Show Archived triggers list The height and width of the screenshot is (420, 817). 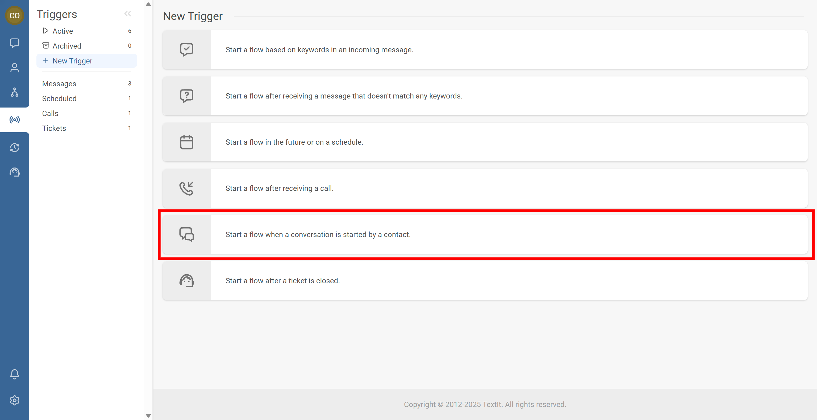click(x=66, y=46)
